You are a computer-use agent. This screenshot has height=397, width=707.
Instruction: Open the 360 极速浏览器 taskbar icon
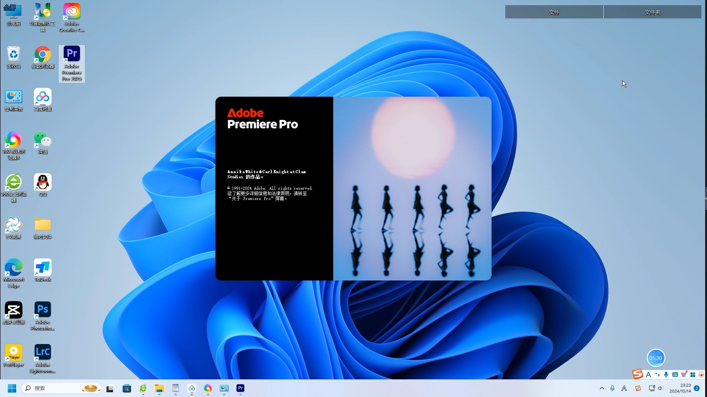click(x=208, y=388)
